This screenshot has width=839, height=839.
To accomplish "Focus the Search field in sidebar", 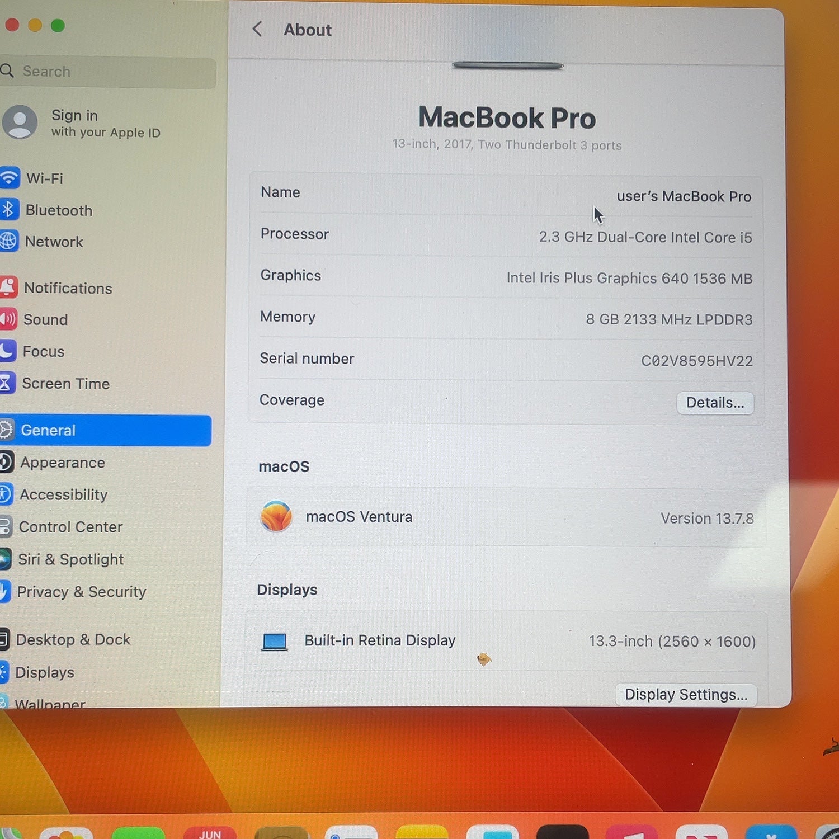I will (x=108, y=72).
